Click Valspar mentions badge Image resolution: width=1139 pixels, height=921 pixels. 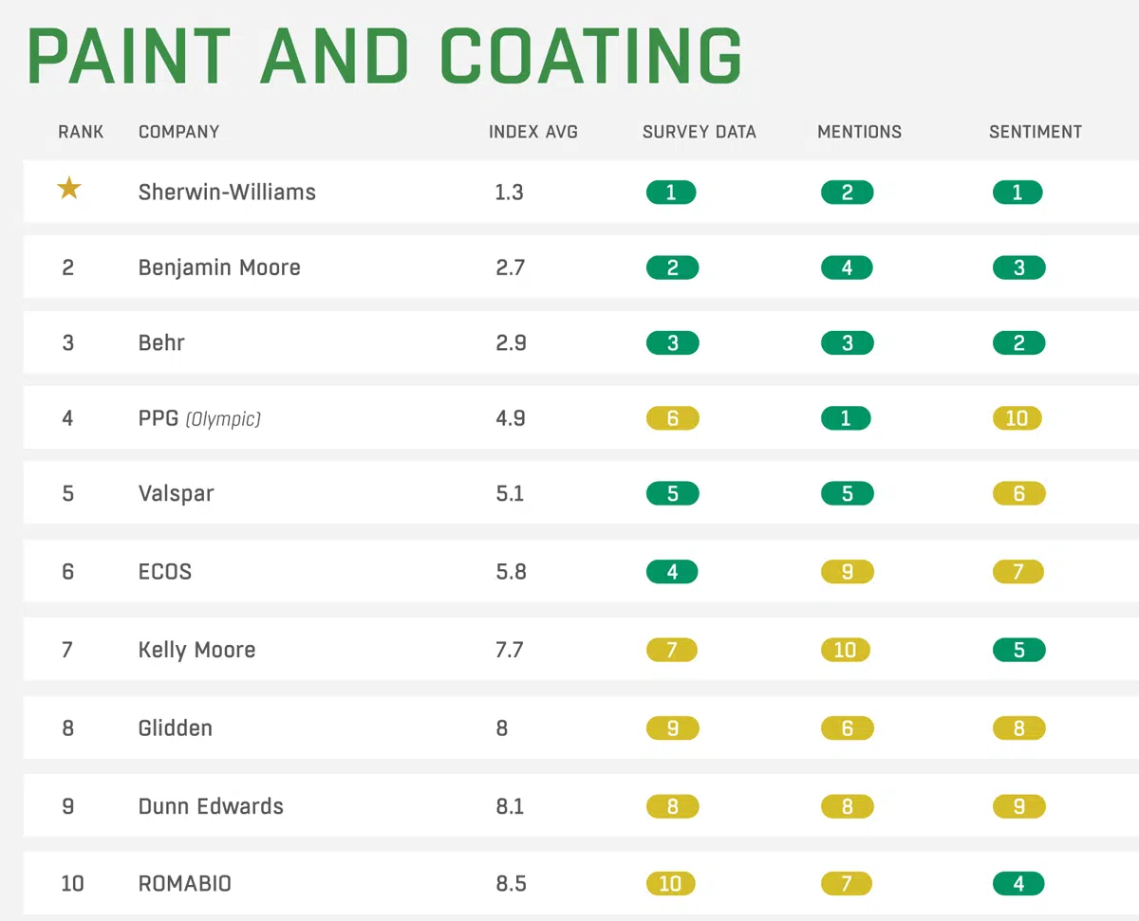(847, 493)
